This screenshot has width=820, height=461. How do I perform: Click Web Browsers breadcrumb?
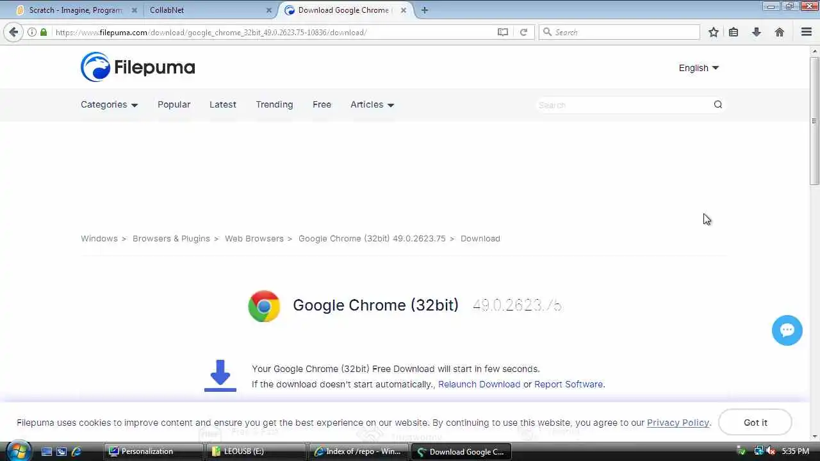click(x=254, y=238)
